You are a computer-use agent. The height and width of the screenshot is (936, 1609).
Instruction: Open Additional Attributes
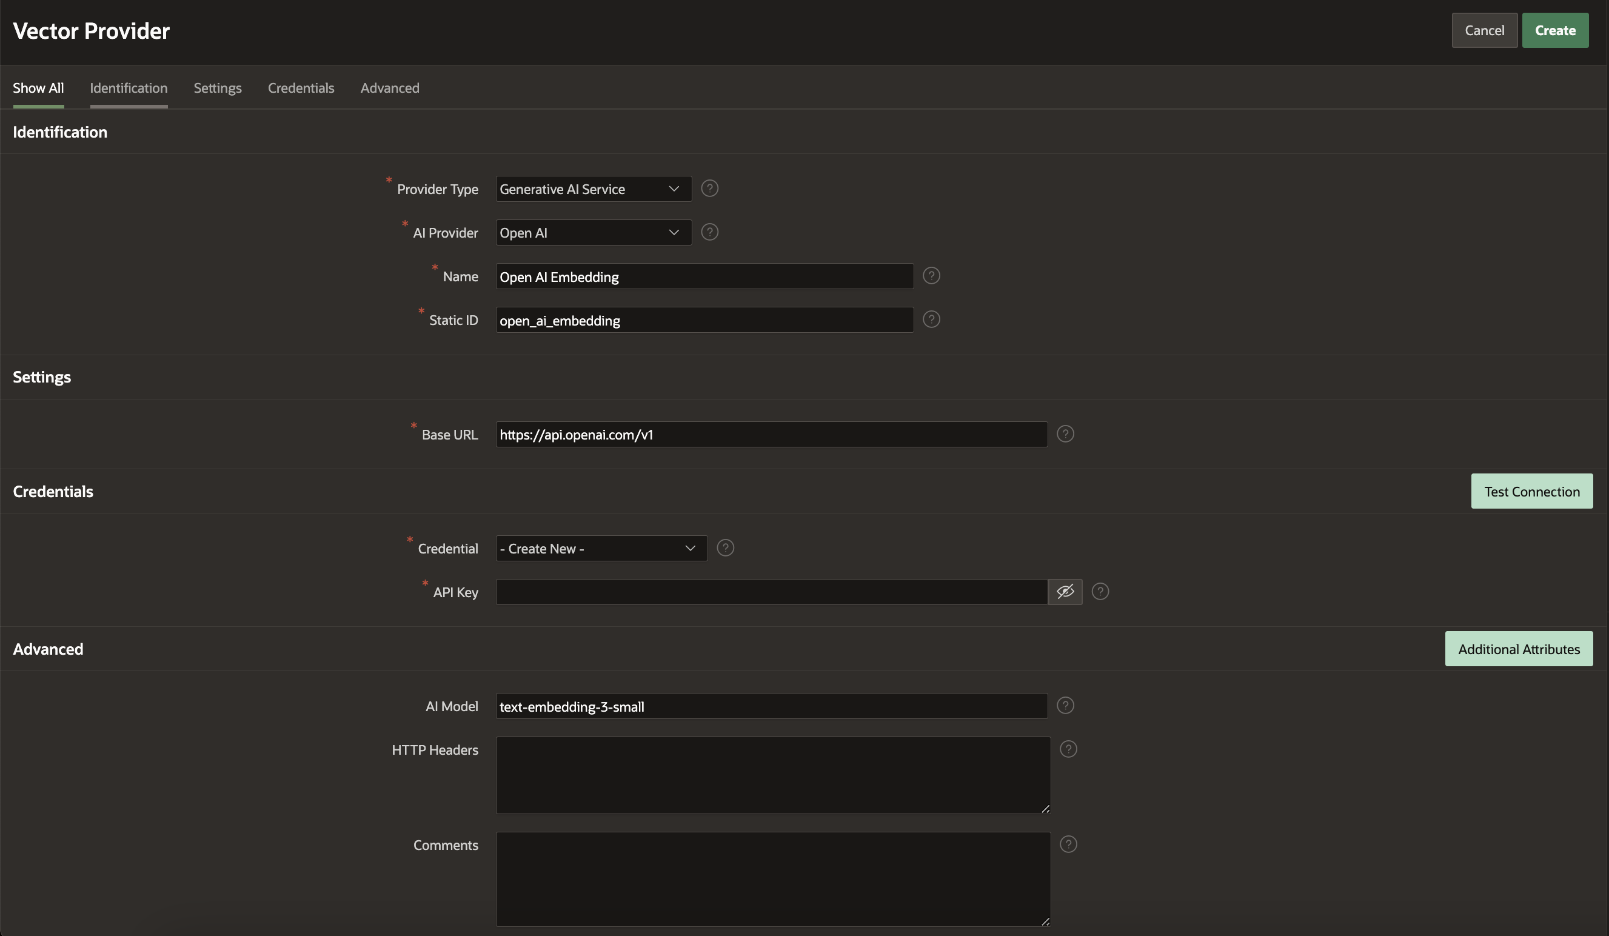pyautogui.click(x=1518, y=649)
